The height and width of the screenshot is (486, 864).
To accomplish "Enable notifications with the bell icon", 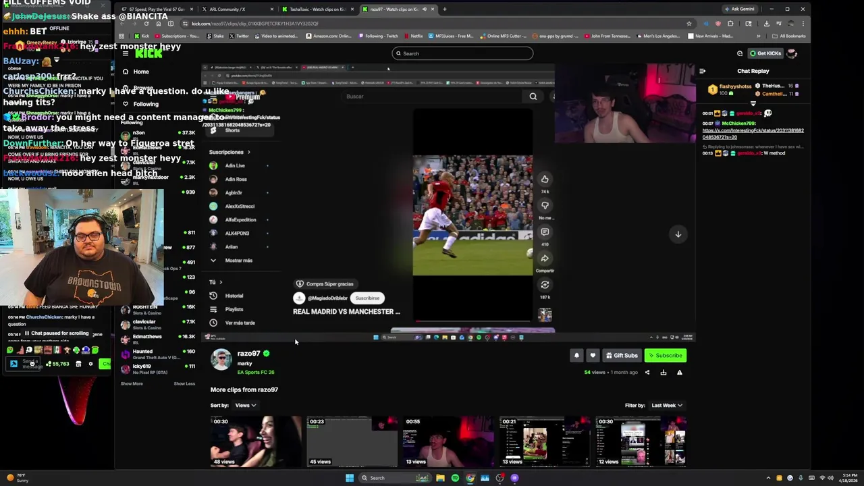I will coord(576,356).
